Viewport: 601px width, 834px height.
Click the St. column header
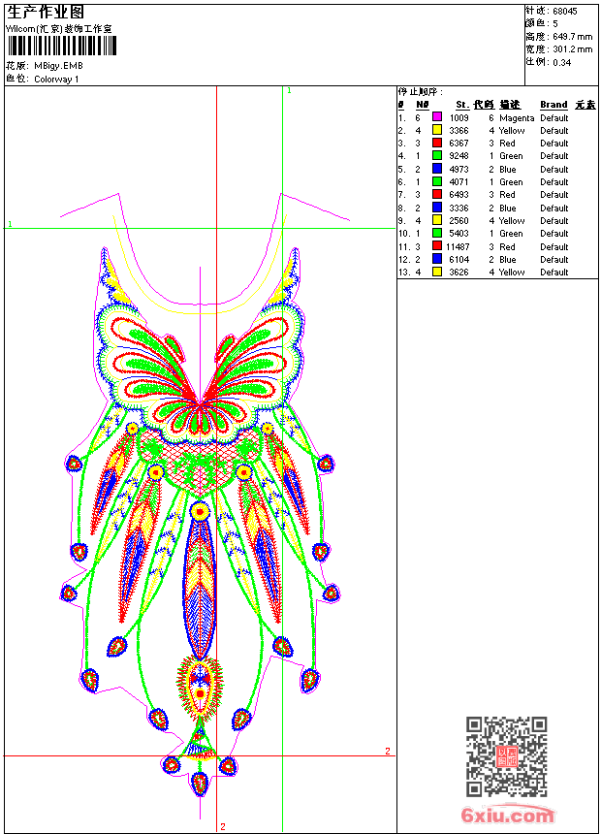[462, 105]
